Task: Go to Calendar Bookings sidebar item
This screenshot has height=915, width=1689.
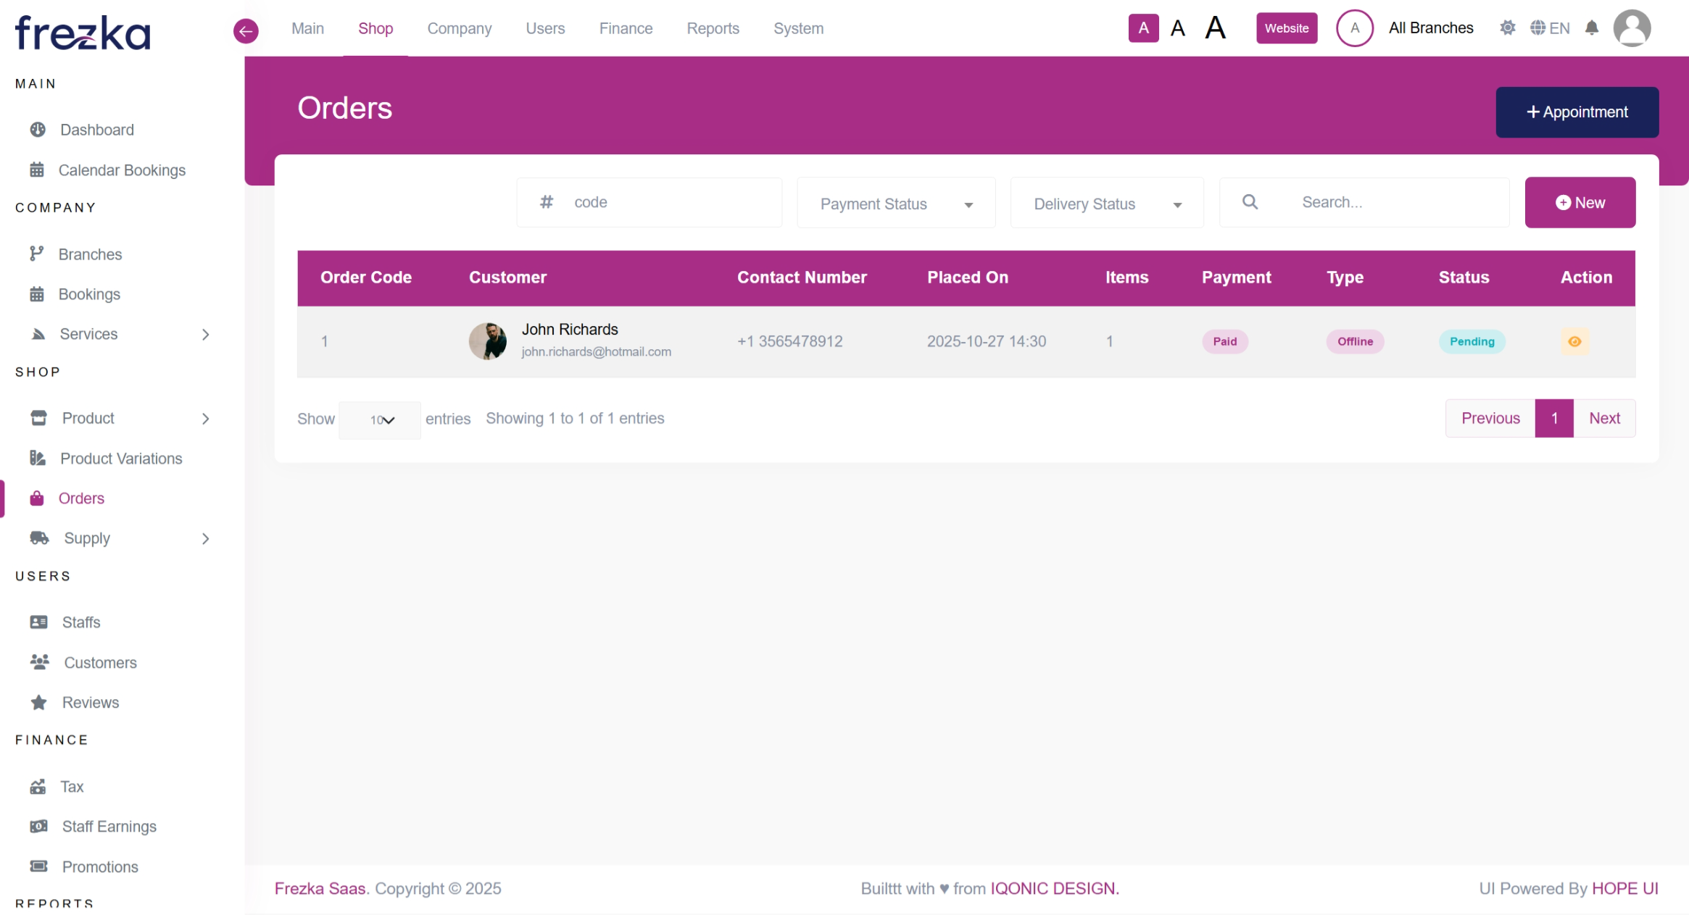Action: [x=122, y=170]
